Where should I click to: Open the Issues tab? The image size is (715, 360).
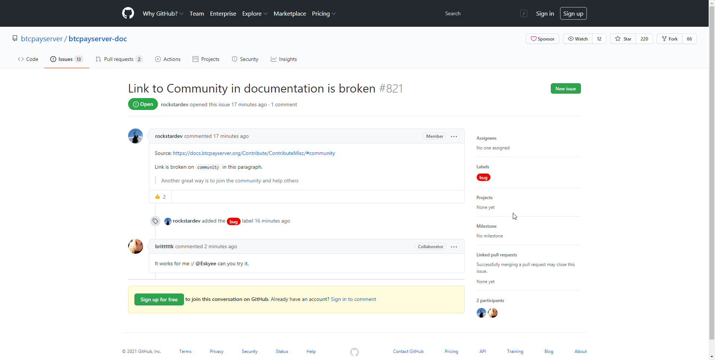point(67,59)
